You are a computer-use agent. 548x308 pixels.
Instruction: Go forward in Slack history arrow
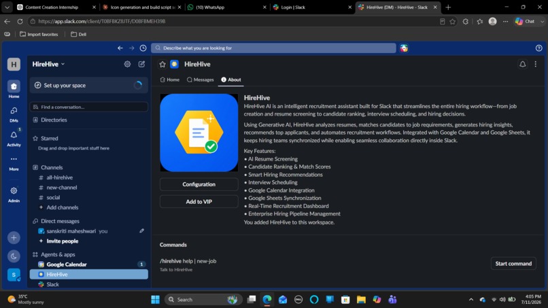point(132,48)
